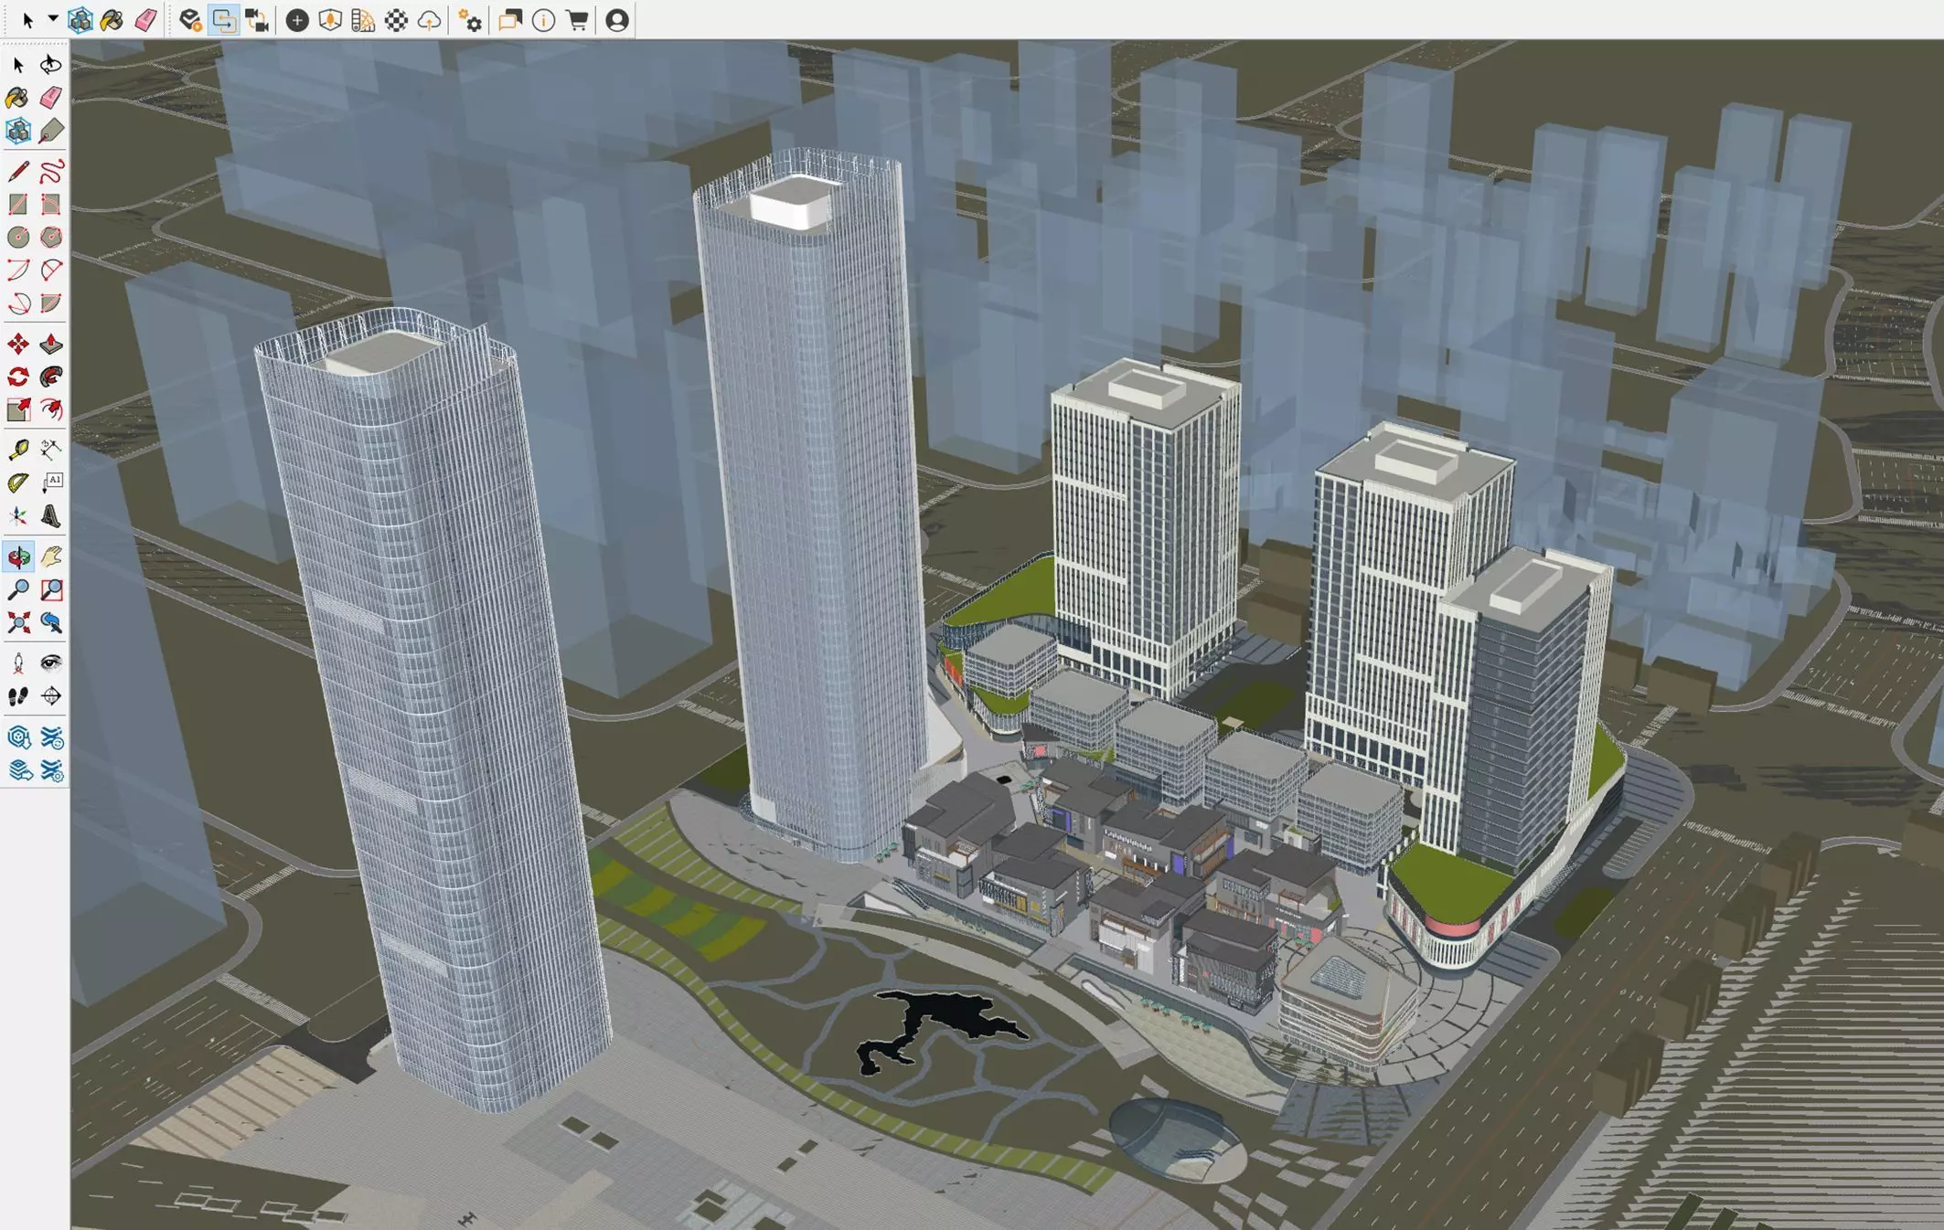Select the Circle tool
This screenshot has width=1944, height=1230.
pyautogui.click(x=18, y=237)
